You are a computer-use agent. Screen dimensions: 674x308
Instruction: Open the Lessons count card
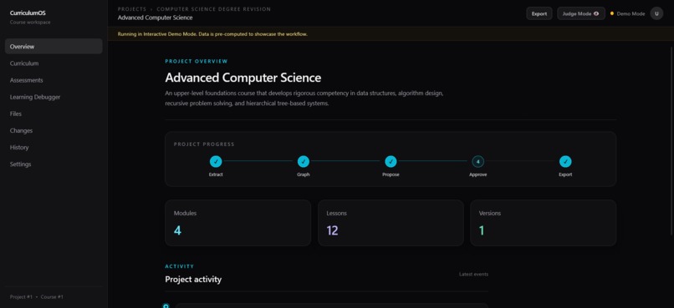click(391, 223)
